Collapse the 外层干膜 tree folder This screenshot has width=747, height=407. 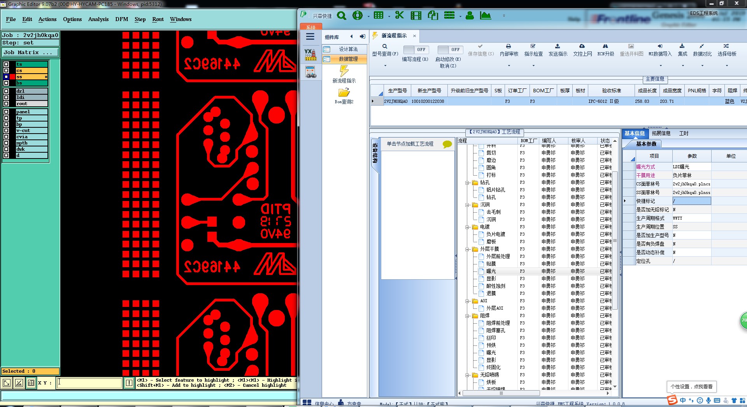(x=467, y=249)
